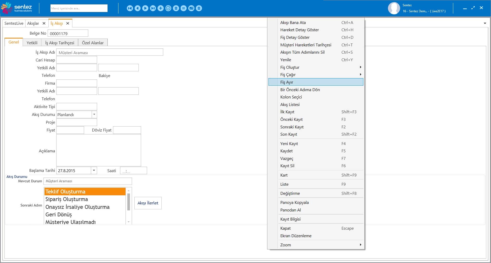Open the user profile avatar

(394, 8)
